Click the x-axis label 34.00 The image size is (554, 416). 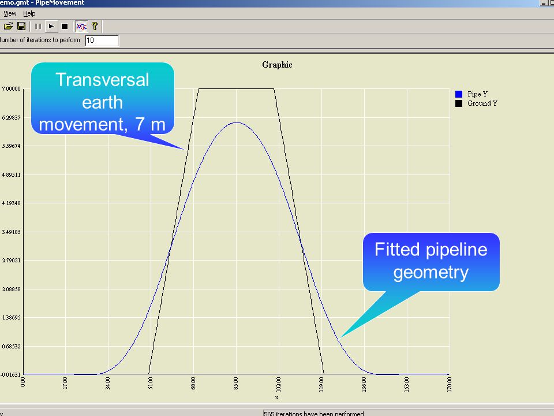(x=107, y=384)
